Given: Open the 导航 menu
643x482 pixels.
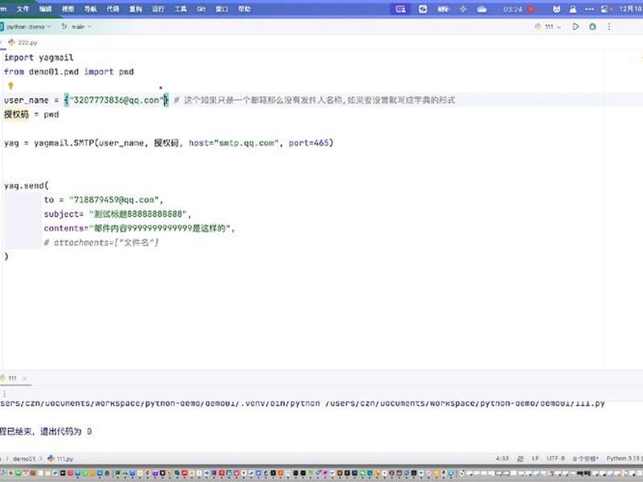Looking at the screenshot, I should [x=90, y=9].
